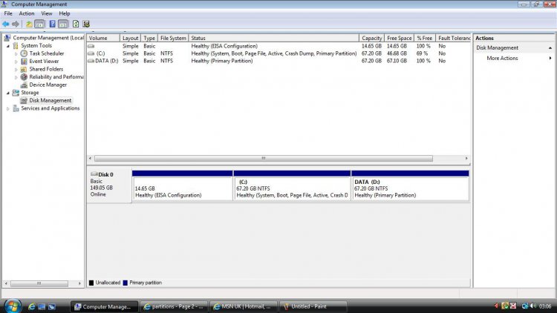This screenshot has height=313, width=557.
Task: Switch to Untitled - Paint taskbar button
Action: 309,306
